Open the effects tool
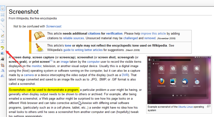The height and width of the screenshot is (117, 214). [x=3, y=59]
